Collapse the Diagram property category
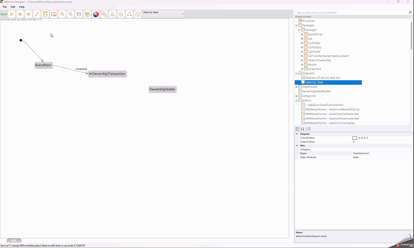 tap(297, 134)
